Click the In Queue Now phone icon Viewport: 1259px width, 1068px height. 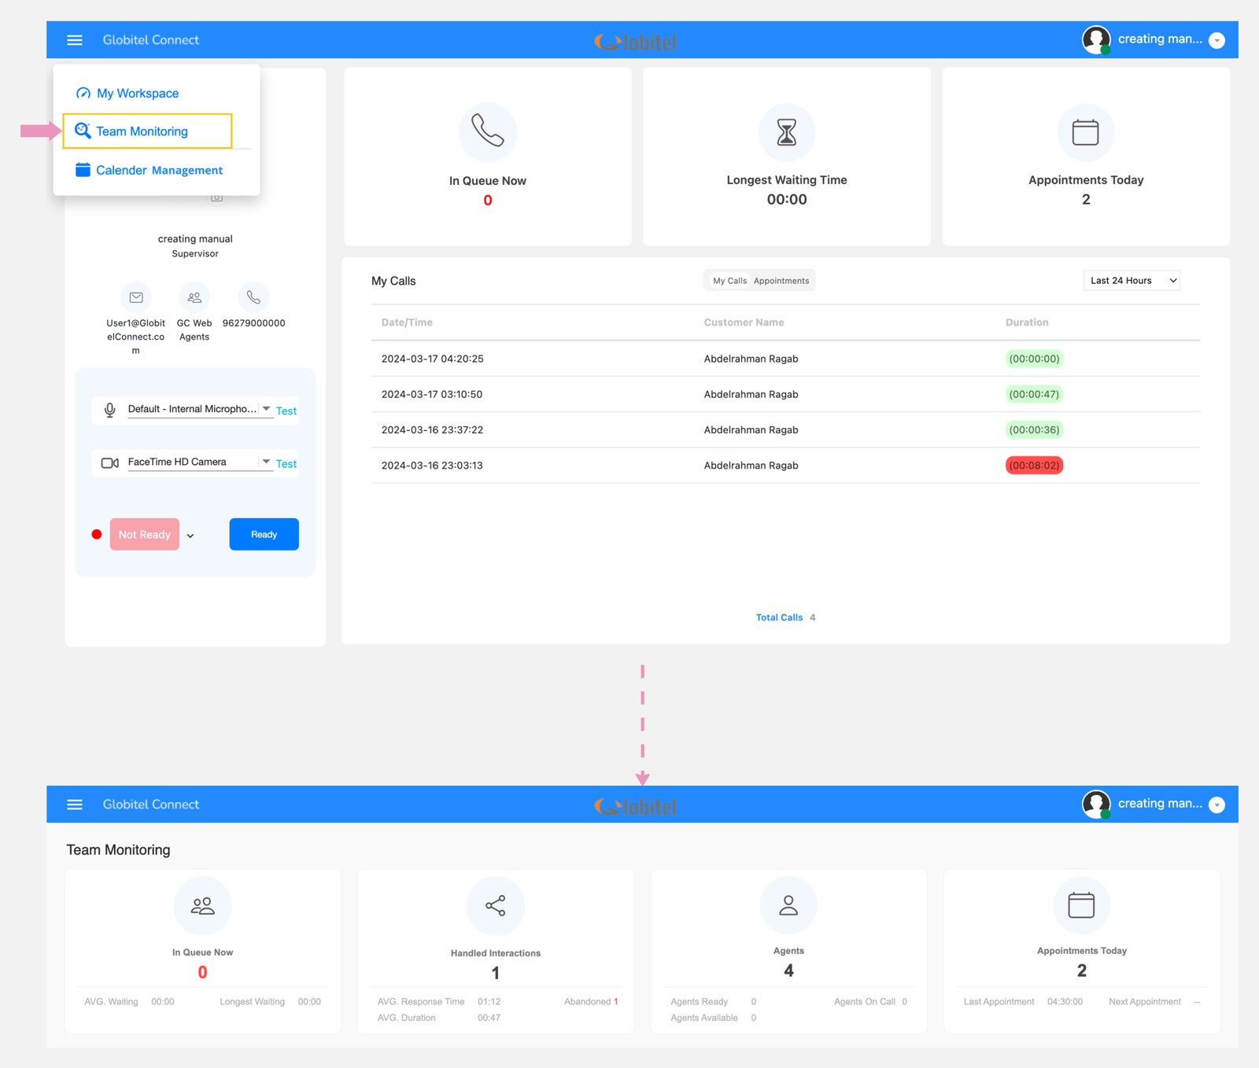click(487, 131)
